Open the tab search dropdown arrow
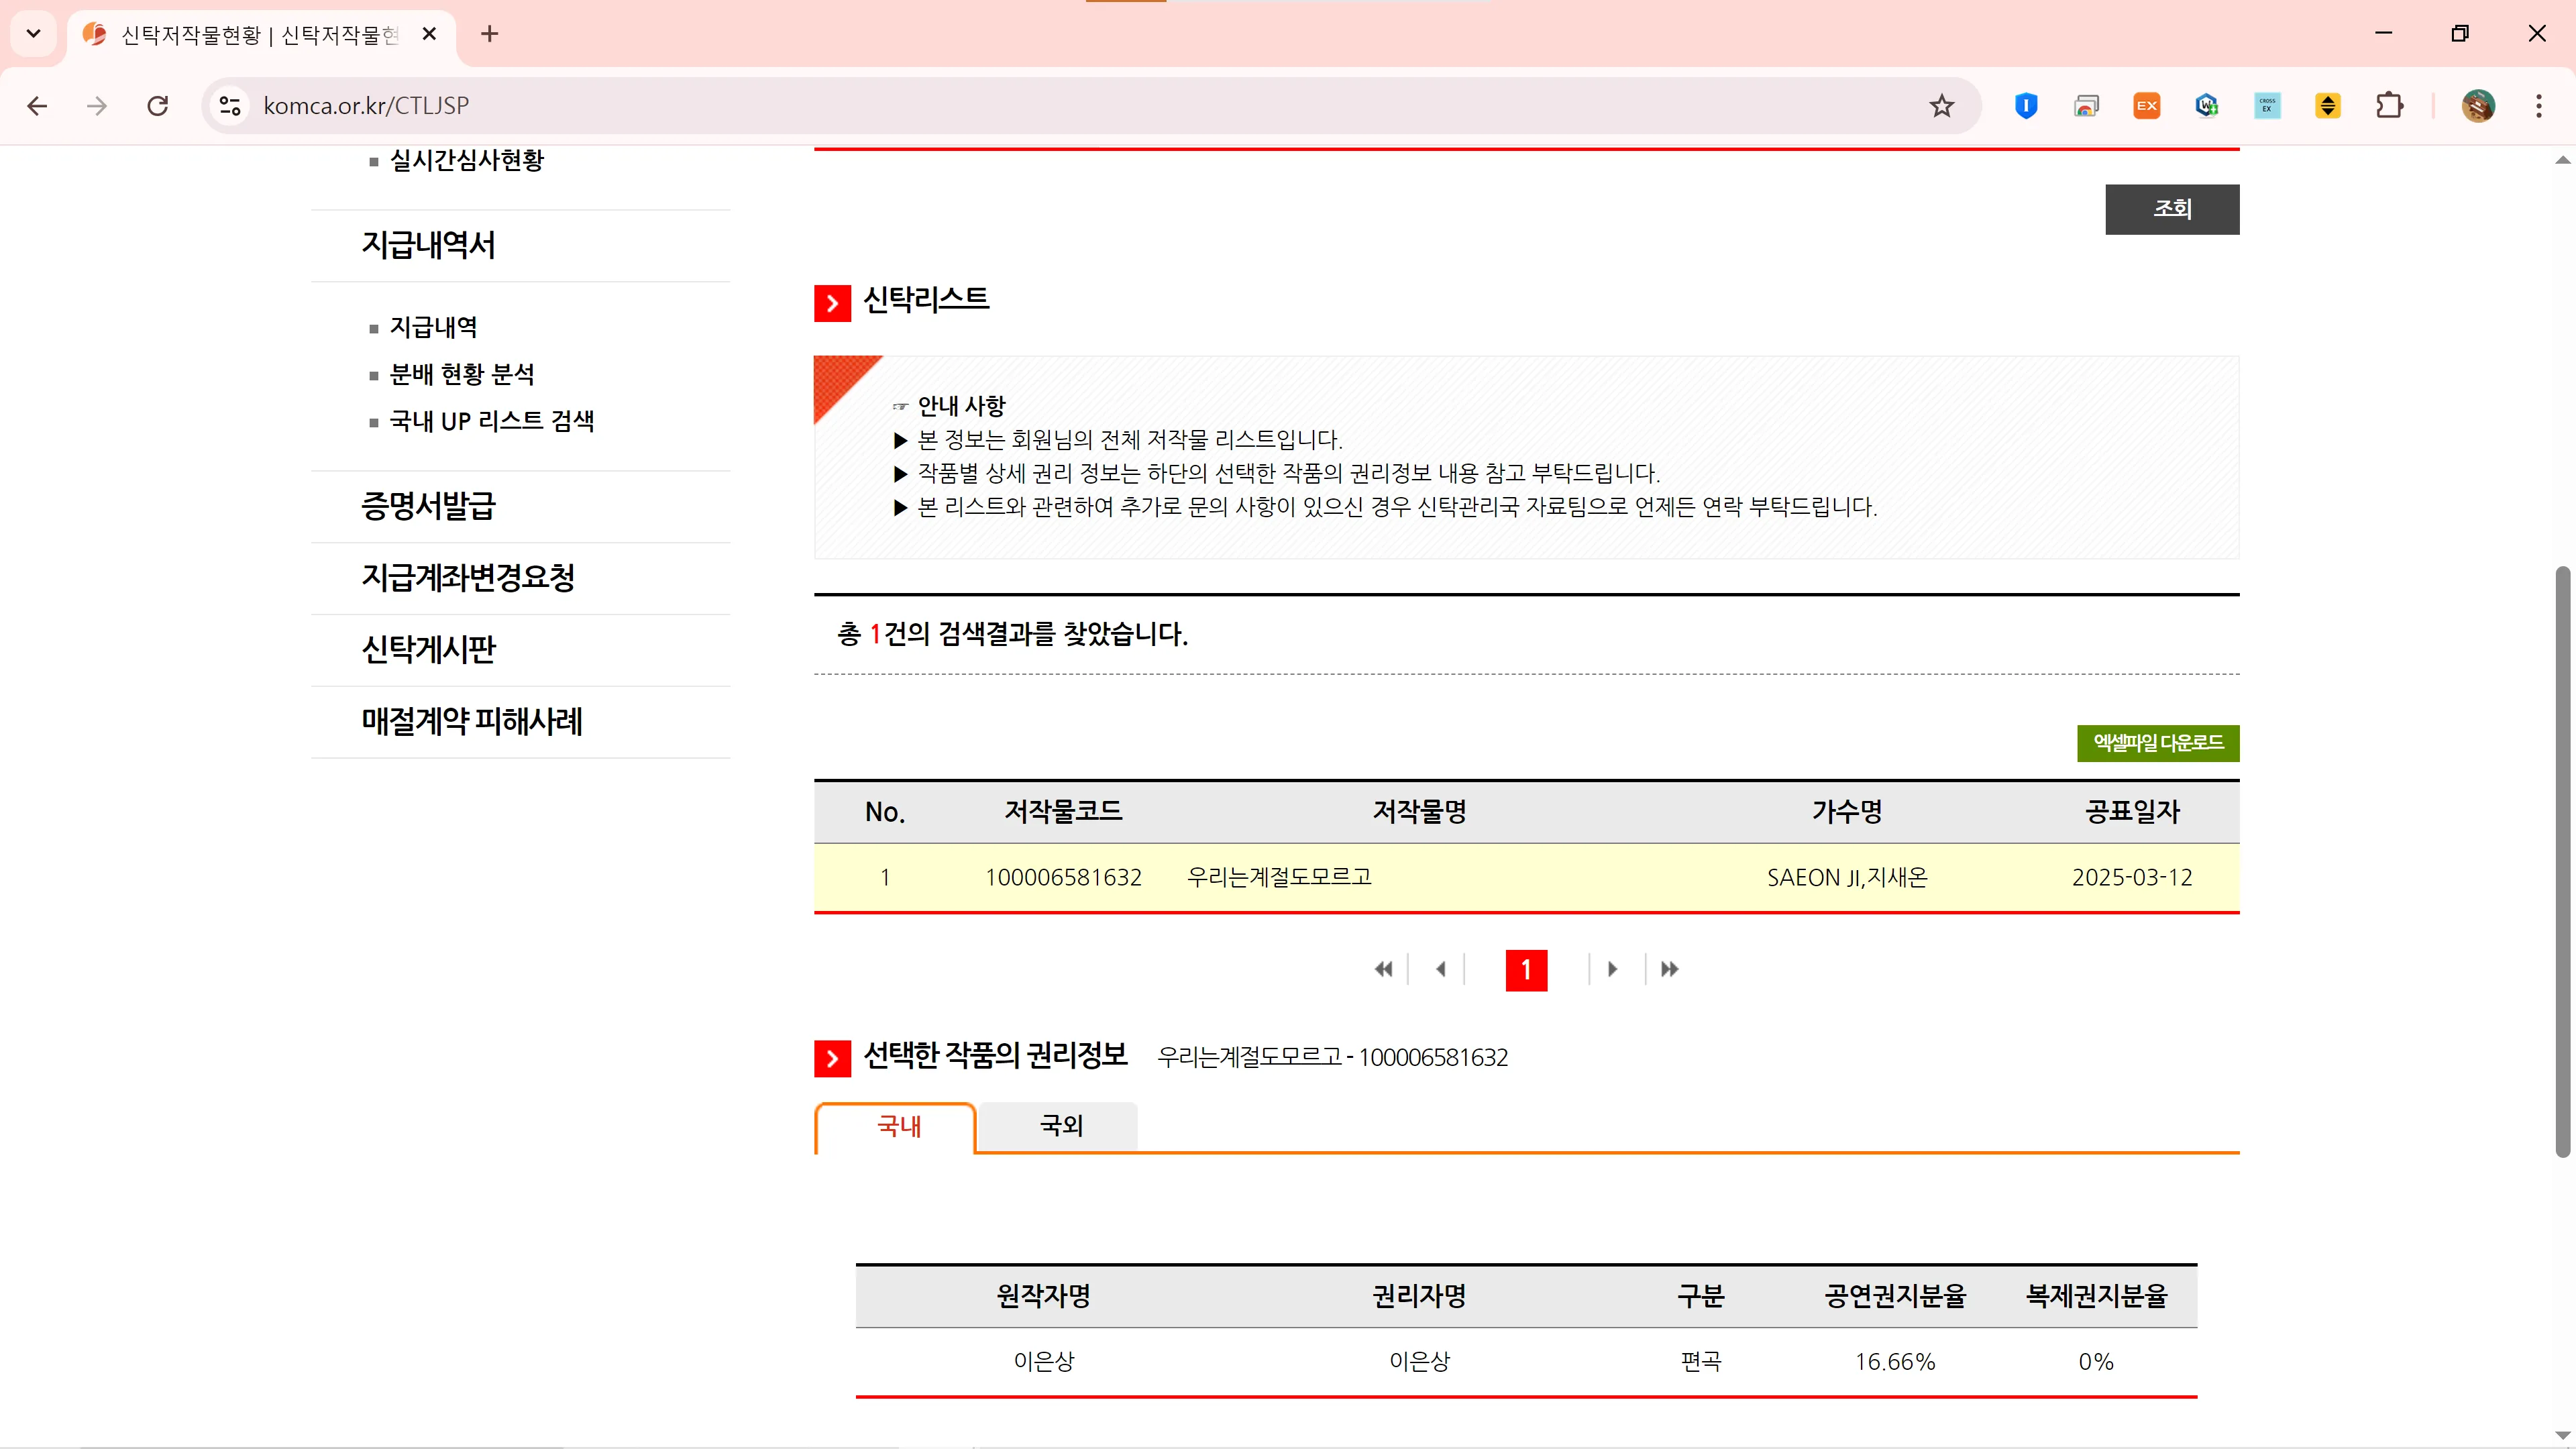 pos(33,34)
